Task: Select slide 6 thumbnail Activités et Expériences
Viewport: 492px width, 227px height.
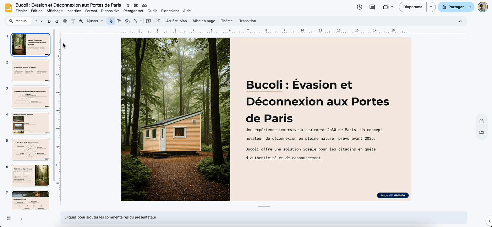Action: point(31,175)
